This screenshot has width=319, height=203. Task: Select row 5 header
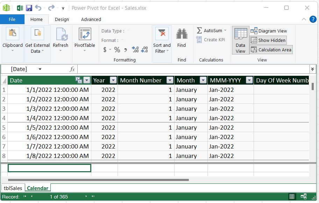(x=4, y=128)
